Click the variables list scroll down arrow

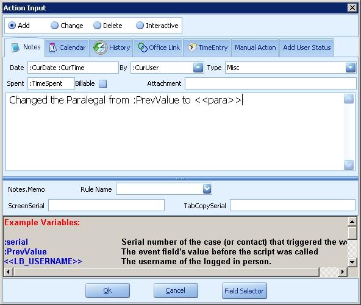(352, 262)
